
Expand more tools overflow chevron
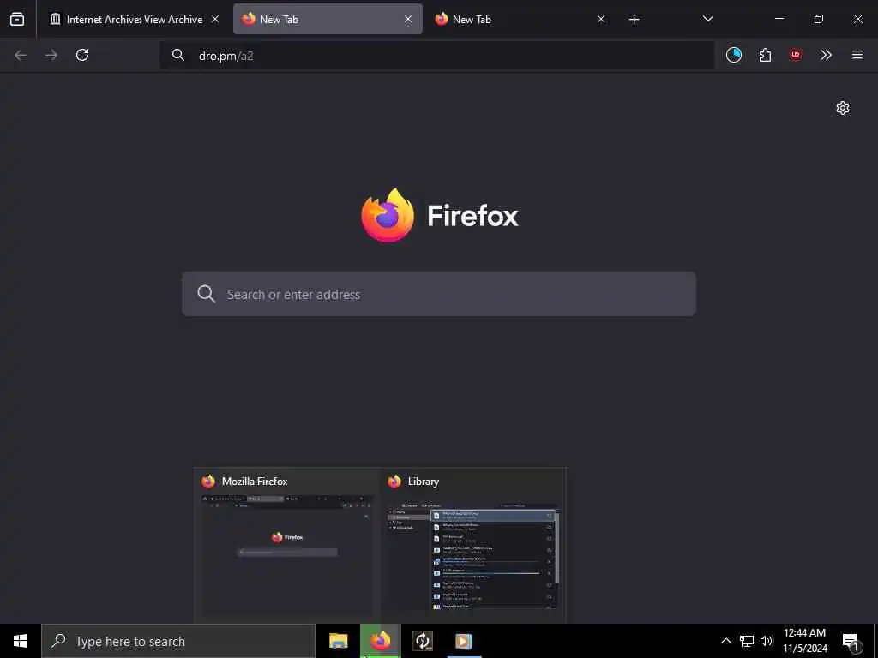(x=826, y=55)
